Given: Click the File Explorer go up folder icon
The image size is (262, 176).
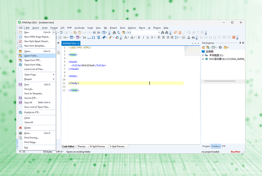Looking at the screenshot, I should click(203, 47).
